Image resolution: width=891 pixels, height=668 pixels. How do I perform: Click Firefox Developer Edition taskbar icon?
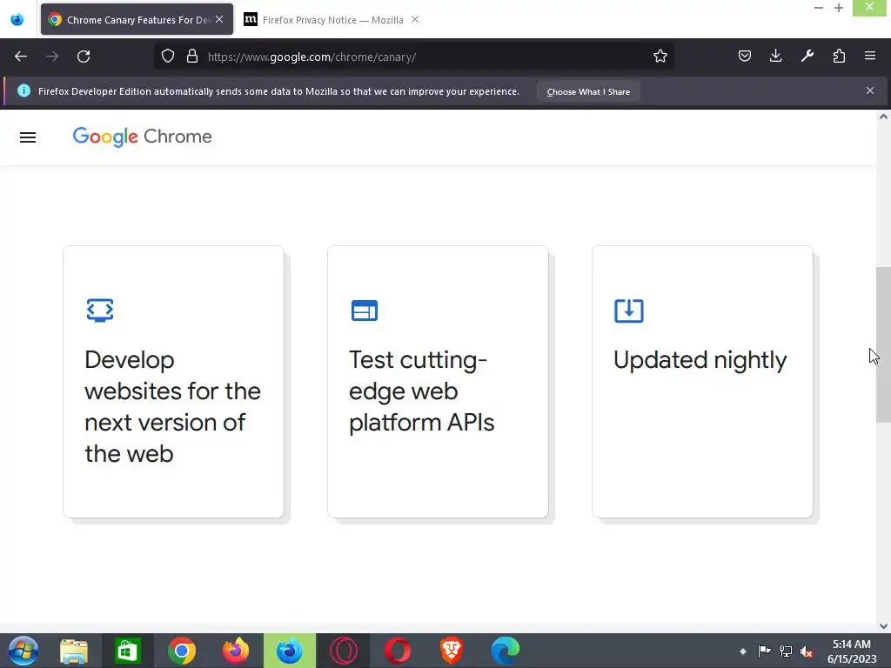tap(289, 651)
